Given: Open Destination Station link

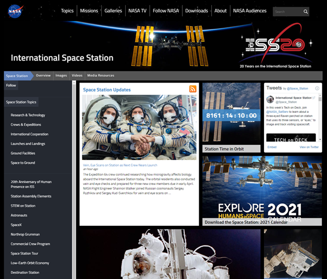Looking at the screenshot, I should [x=25, y=273].
